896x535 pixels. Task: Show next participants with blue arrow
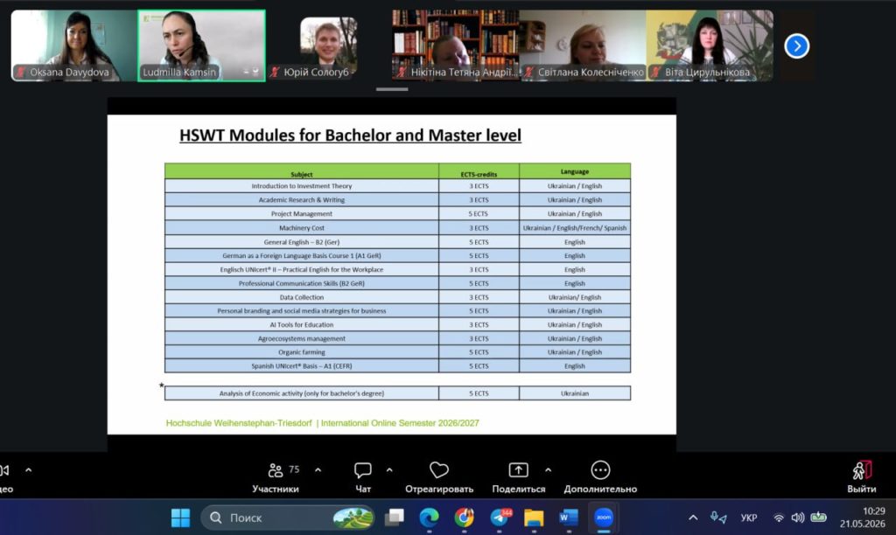coord(796,46)
